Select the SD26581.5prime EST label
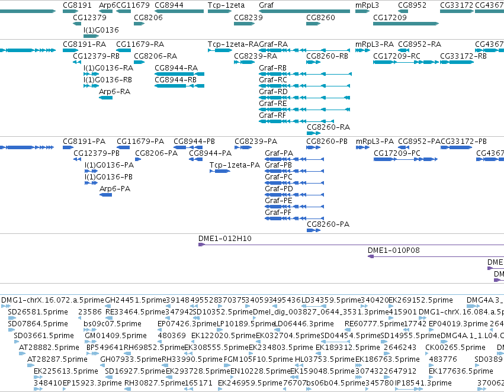 (37, 311)
